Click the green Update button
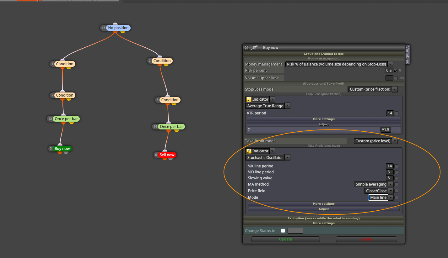 [x=285, y=239]
